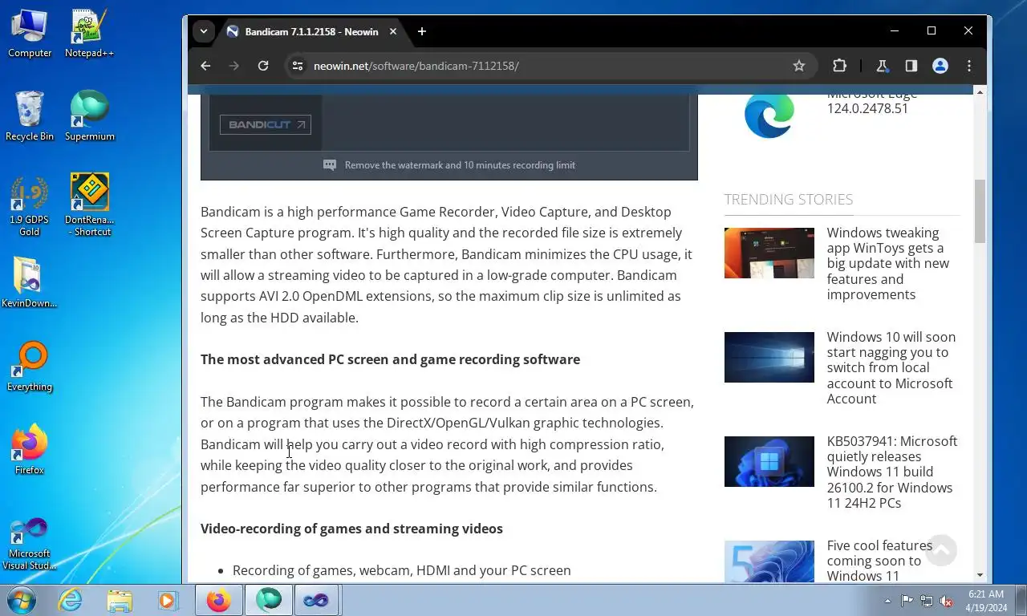Open the Windows Start menu orb

point(20,600)
